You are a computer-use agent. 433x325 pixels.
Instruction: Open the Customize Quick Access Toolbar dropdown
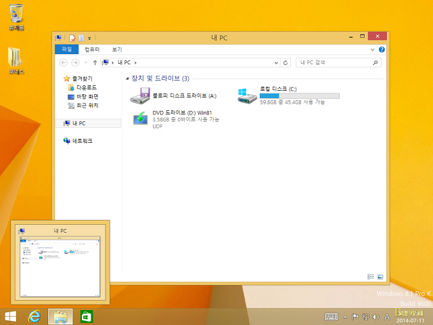click(89, 38)
